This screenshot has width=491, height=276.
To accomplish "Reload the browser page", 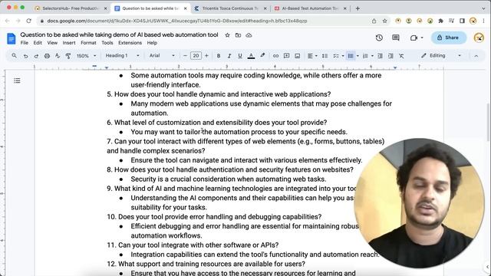I will [x=29, y=21].
